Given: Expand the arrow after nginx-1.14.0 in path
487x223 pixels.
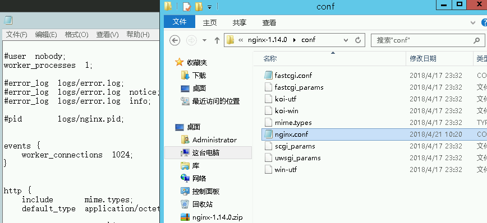Looking at the screenshot, I should point(295,40).
